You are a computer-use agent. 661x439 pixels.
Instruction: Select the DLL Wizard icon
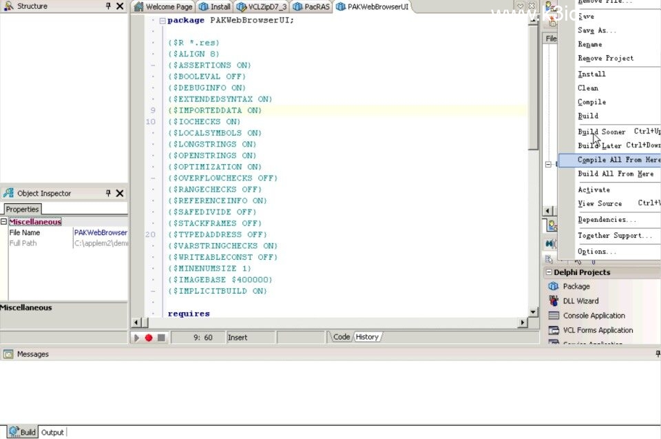(x=553, y=300)
